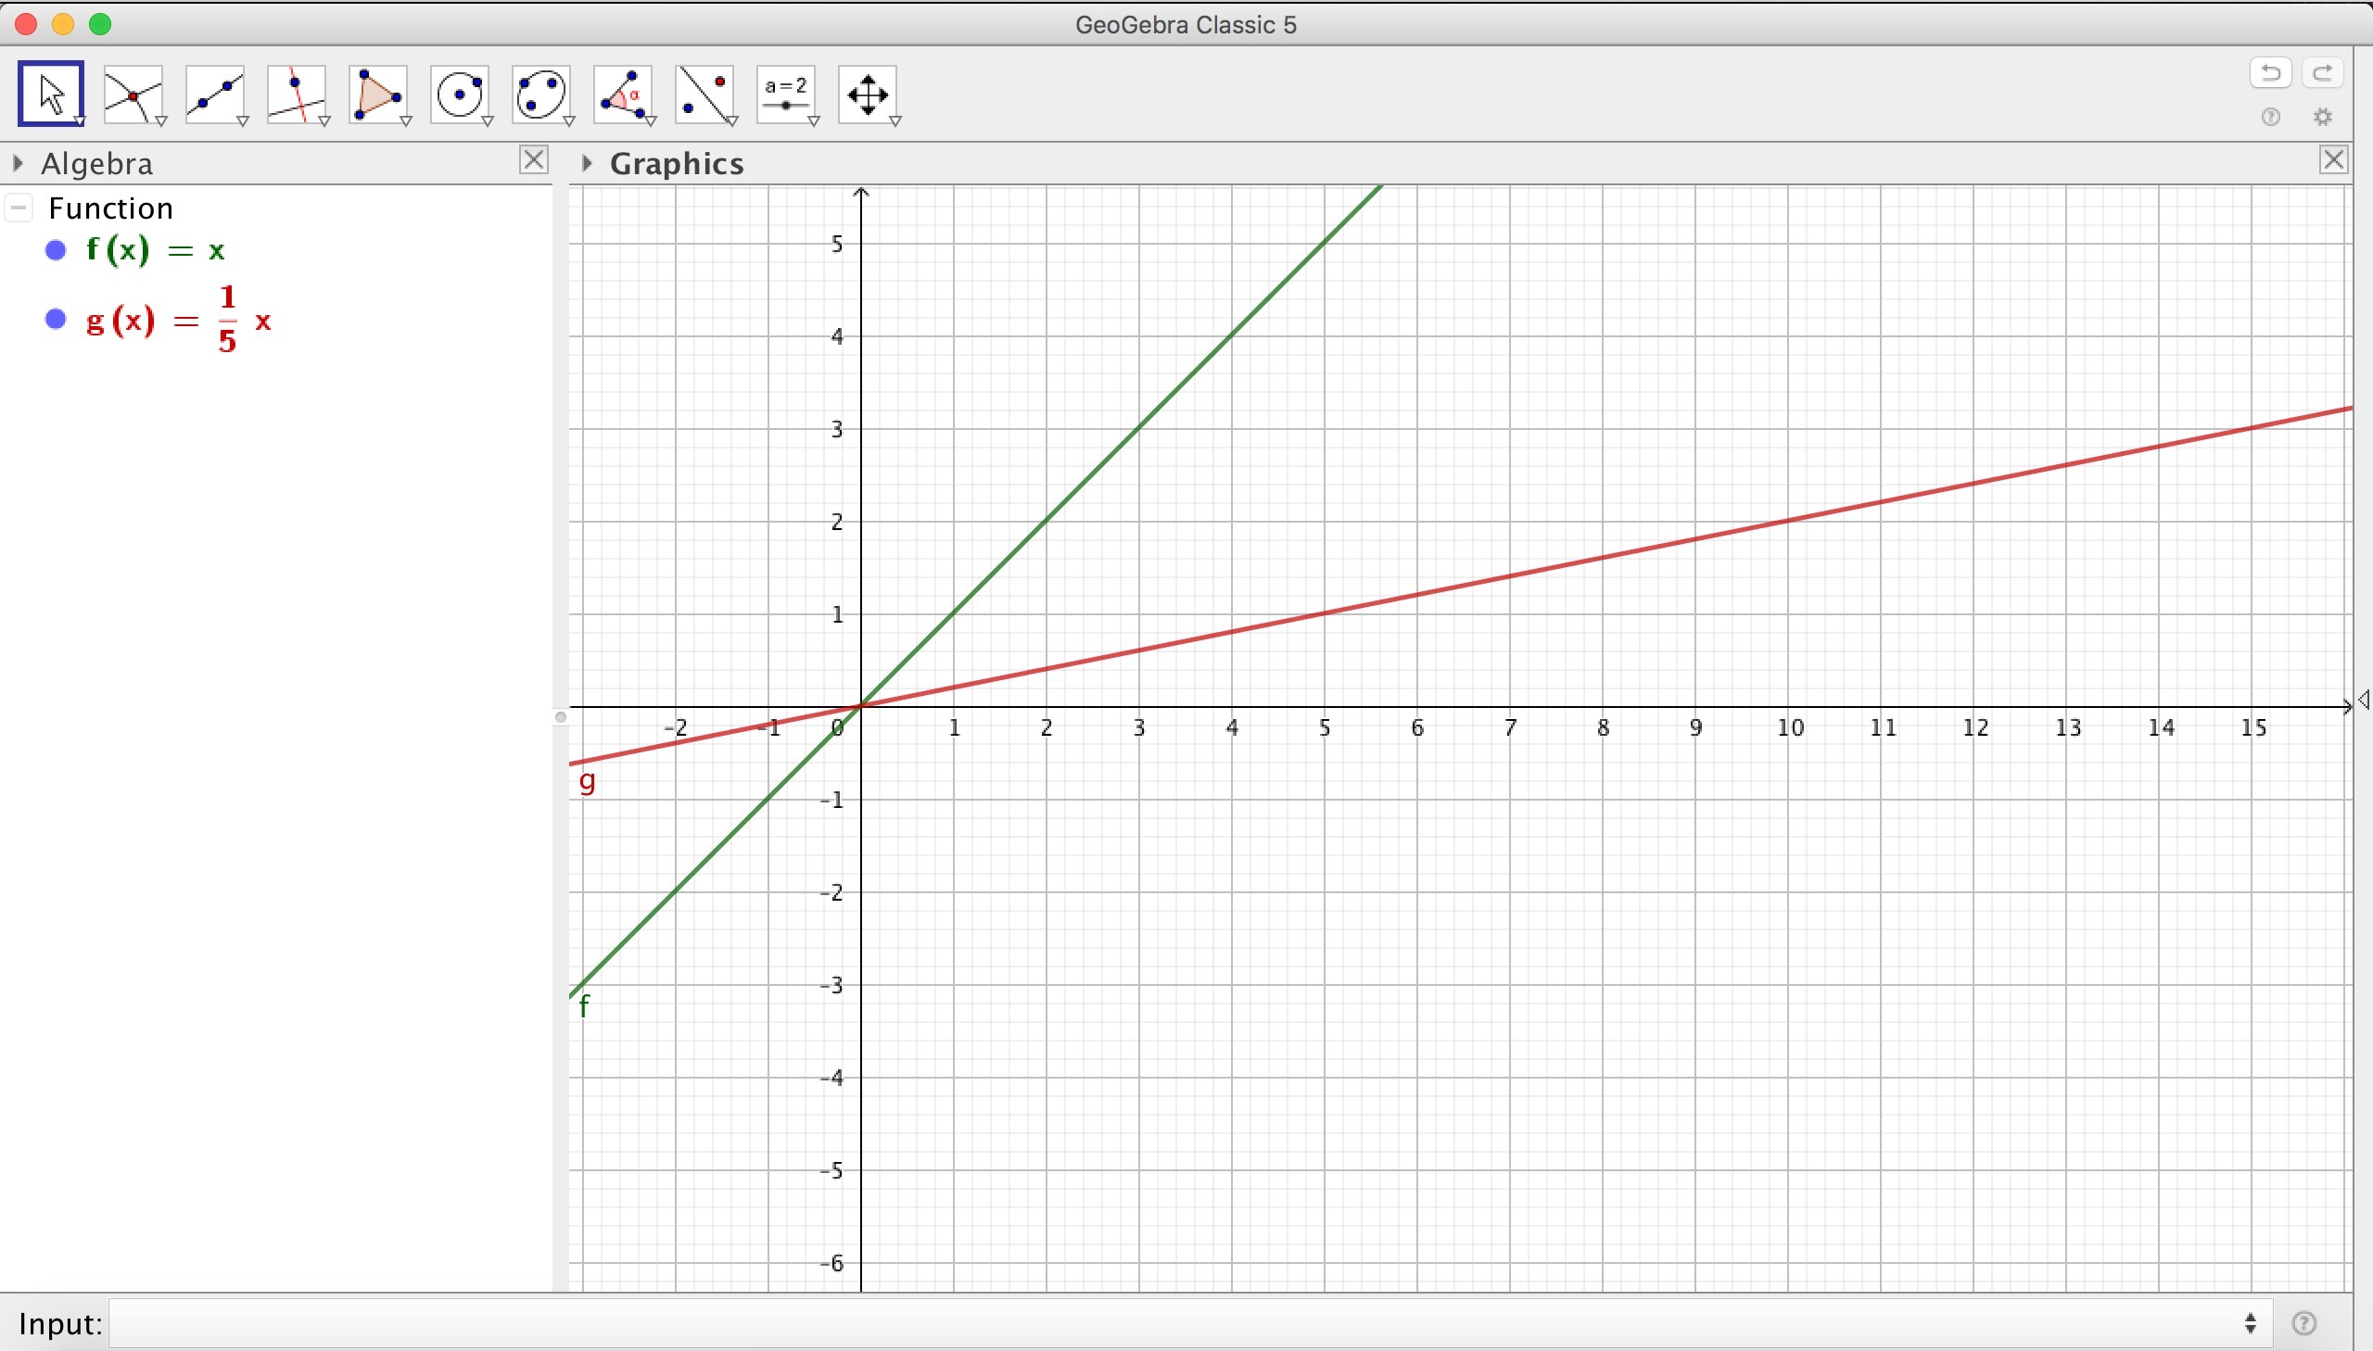The height and width of the screenshot is (1351, 2373).
Task: Select the Reflect about Line tool
Action: pyautogui.click(x=704, y=94)
